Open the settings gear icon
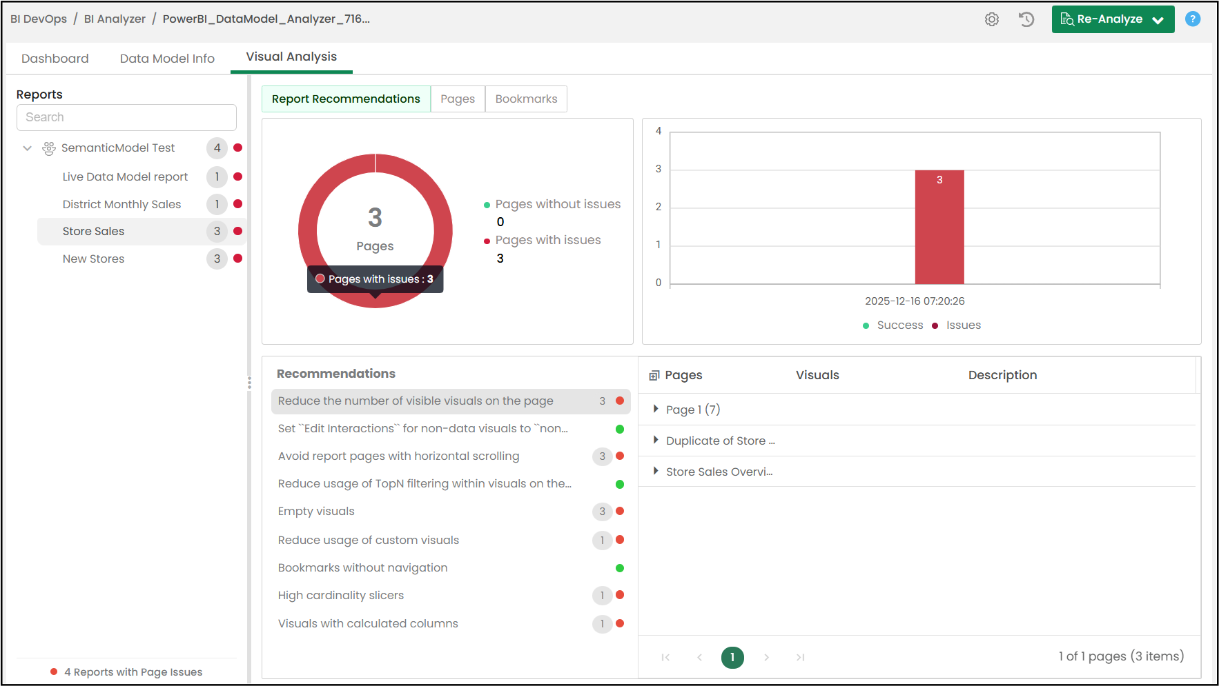This screenshot has width=1219, height=686. 992,19
